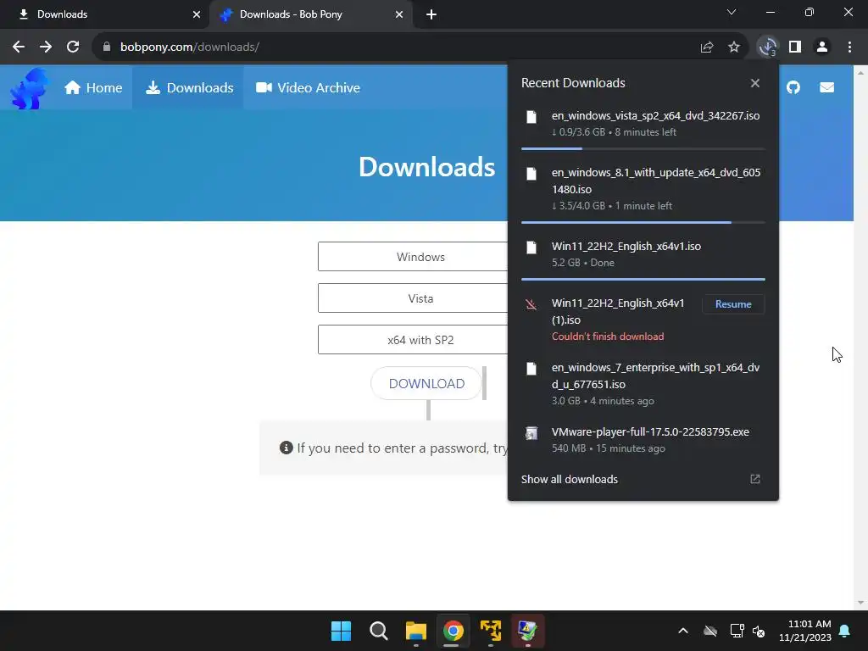Open the Chrome three-dot menu
This screenshot has width=868, height=651.
(x=849, y=47)
